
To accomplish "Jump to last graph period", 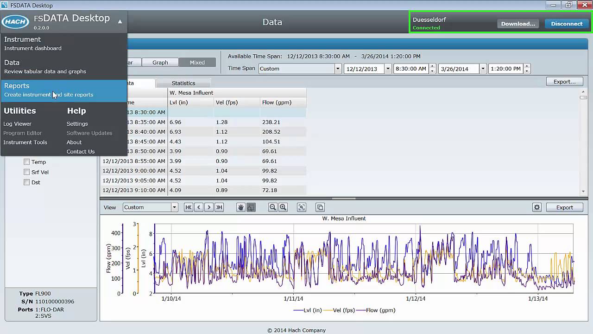I will (219, 207).
